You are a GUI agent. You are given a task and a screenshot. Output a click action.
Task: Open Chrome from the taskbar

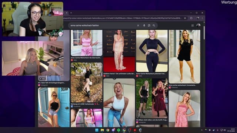108,130
